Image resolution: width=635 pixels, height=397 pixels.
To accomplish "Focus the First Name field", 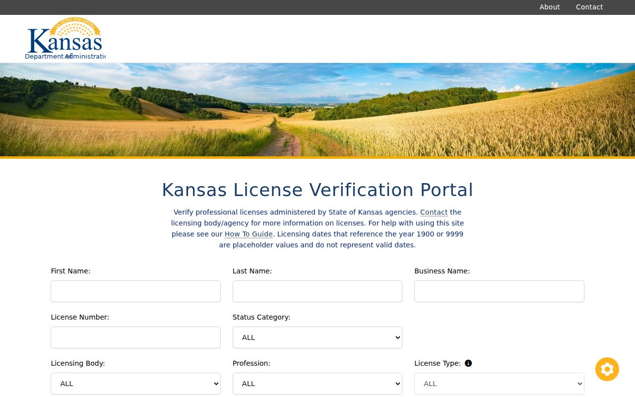I will 135,291.
